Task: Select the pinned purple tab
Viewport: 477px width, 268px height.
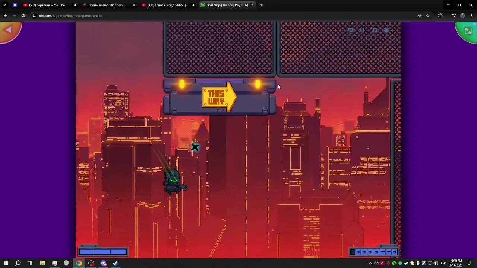Action: [x=15, y=5]
